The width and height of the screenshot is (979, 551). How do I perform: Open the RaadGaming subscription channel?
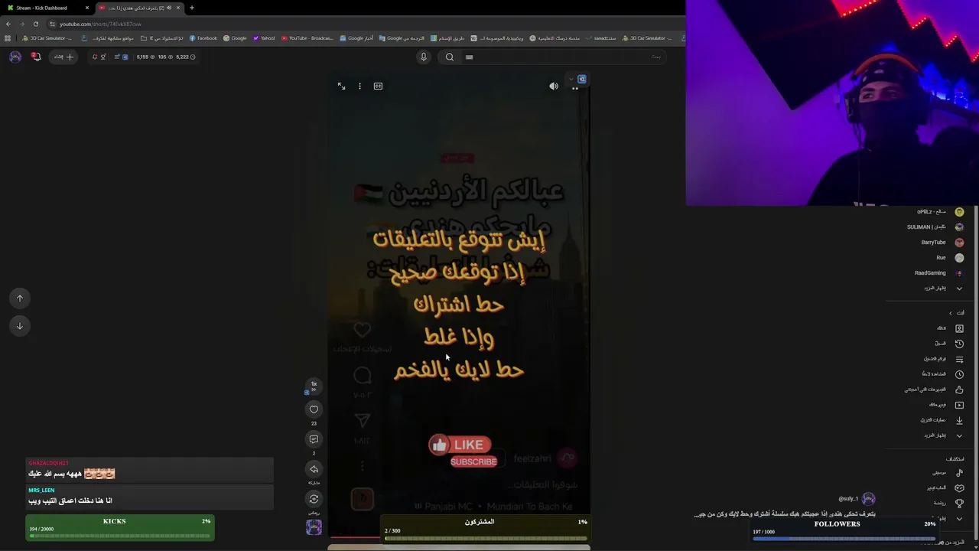pos(939,273)
